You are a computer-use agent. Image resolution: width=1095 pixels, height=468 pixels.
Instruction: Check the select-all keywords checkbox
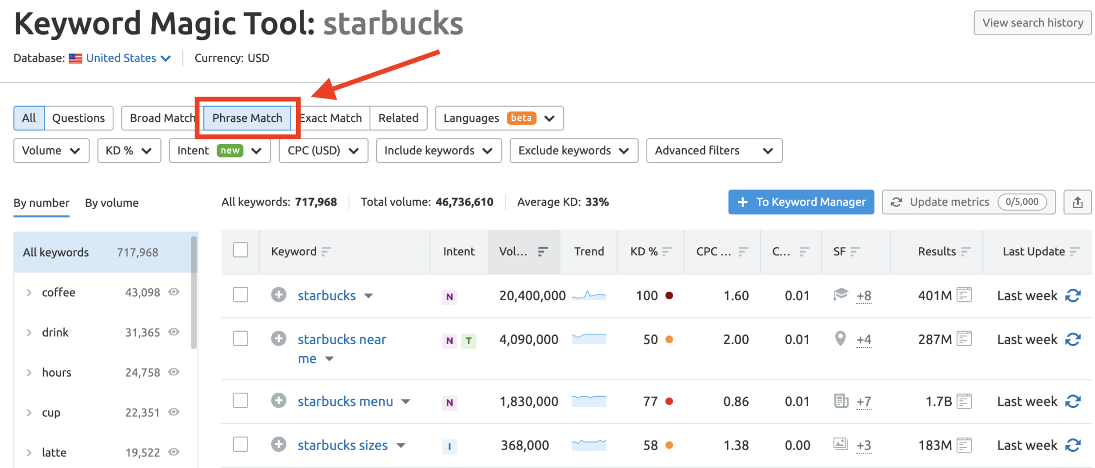tap(240, 250)
